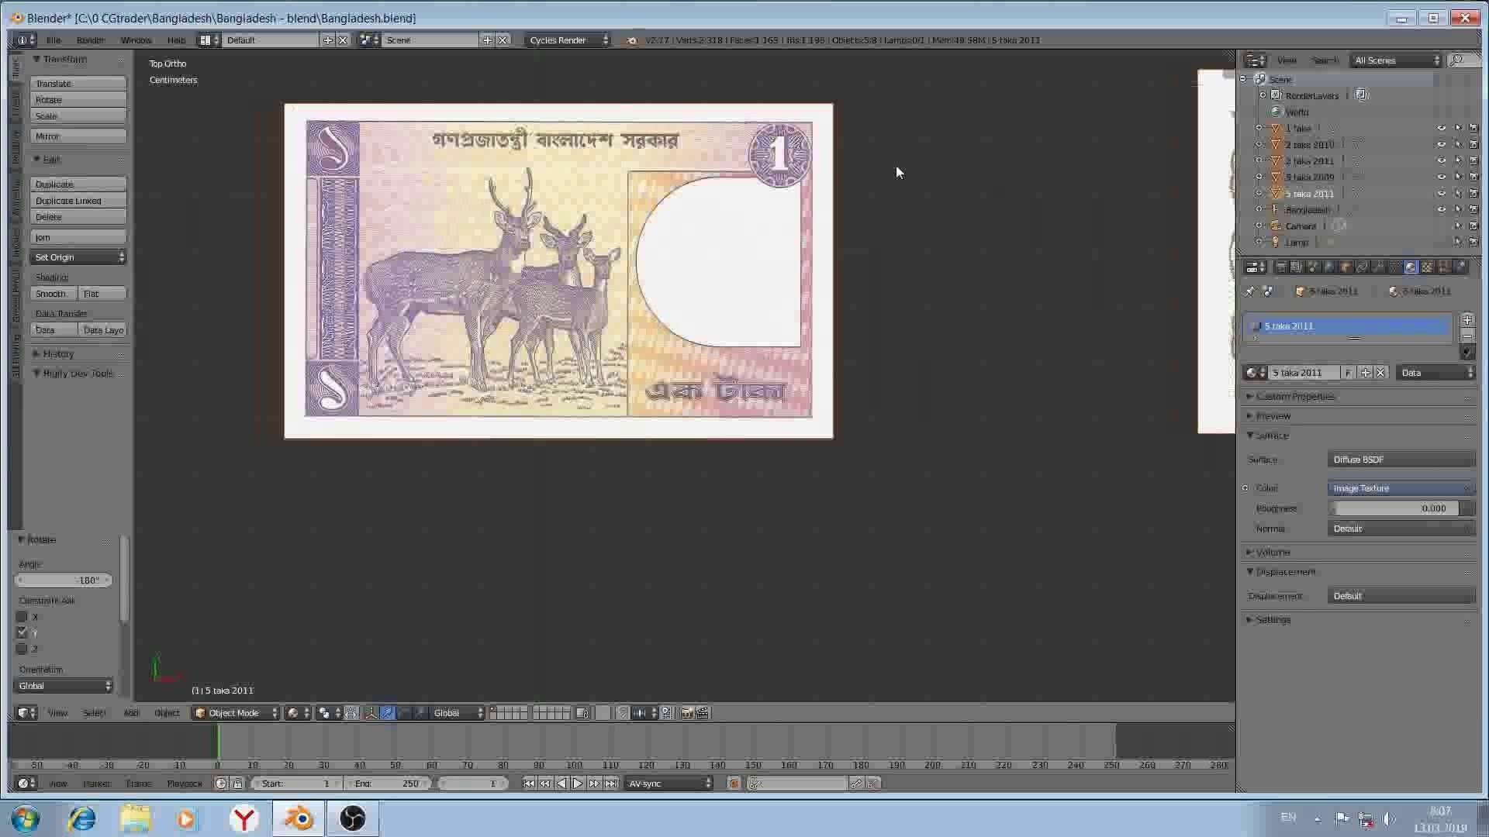Click the pin icon in properties context

click(1249, 291)
